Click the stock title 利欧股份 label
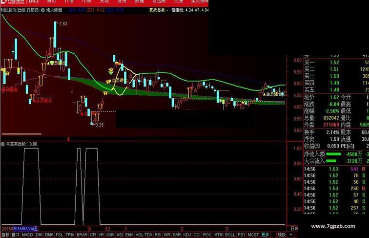 click(x=8, y=10)
